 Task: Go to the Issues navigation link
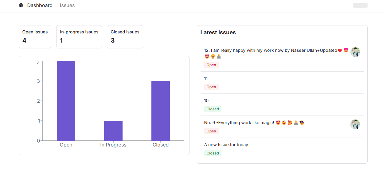point(67,6)
